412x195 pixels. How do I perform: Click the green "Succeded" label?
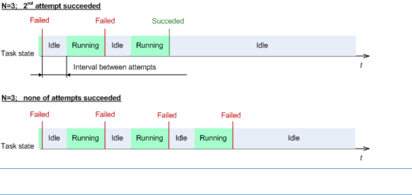(168, 21)
